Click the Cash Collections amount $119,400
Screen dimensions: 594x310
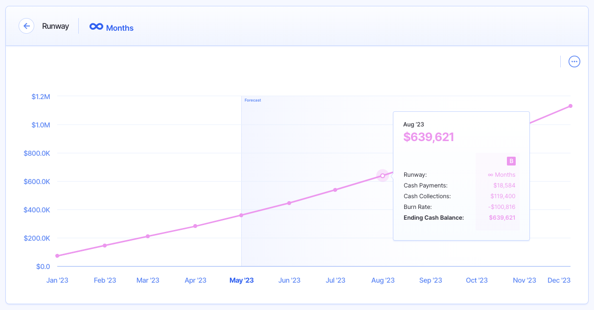[503, 196]
